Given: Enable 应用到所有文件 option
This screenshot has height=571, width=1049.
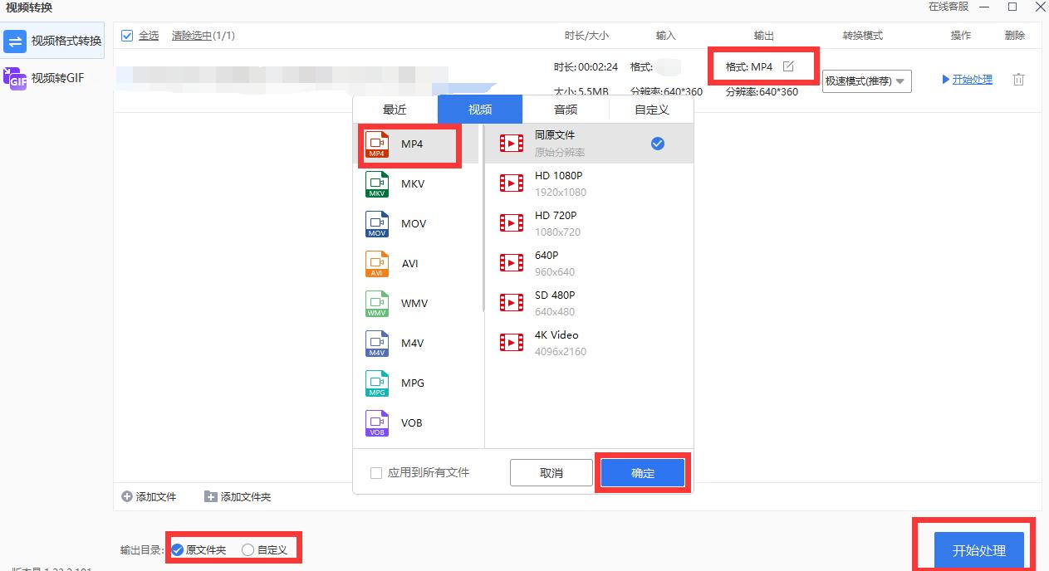Looking at the screenshot, I should point(375,471).
